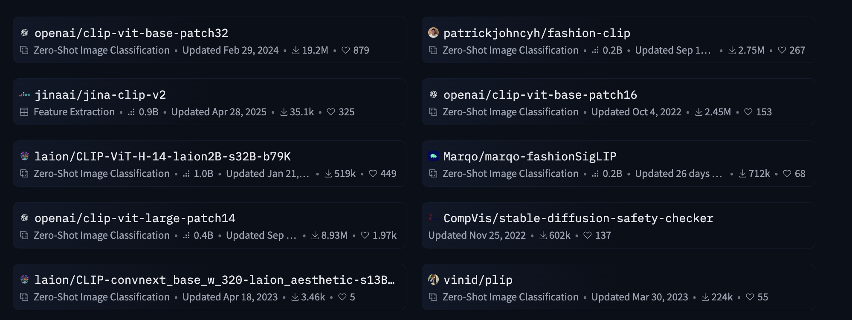Click the parameter size icon beside 1.0B

pyautogui.click(x=186, y=174)
